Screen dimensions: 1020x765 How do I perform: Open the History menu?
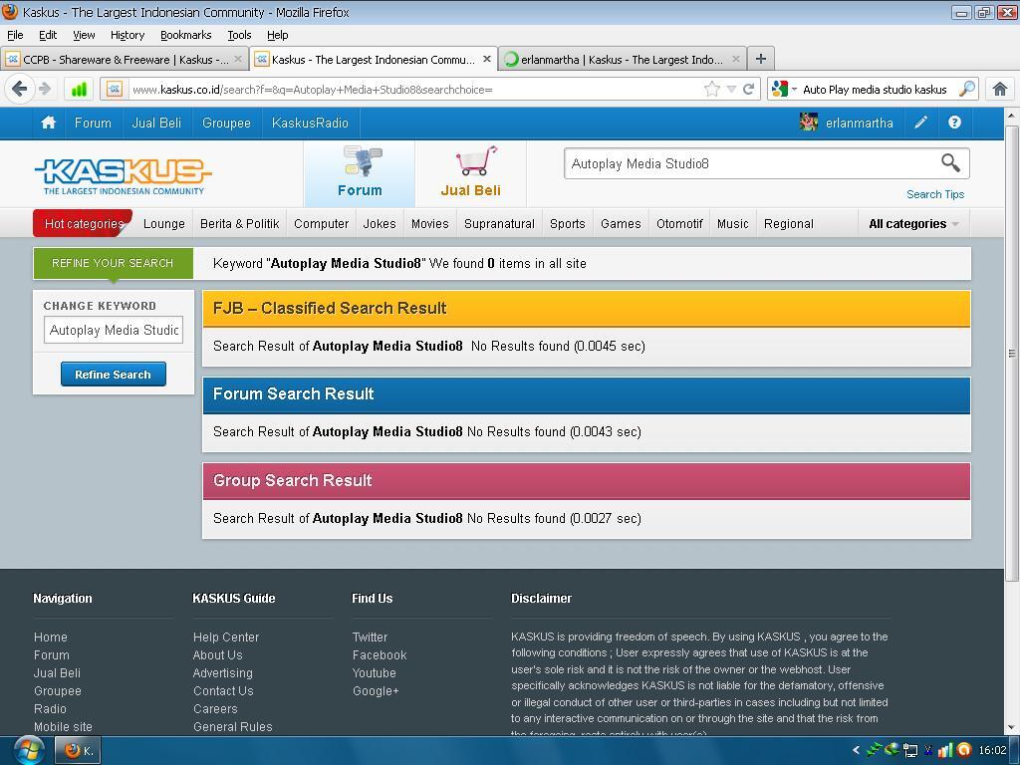127,35
